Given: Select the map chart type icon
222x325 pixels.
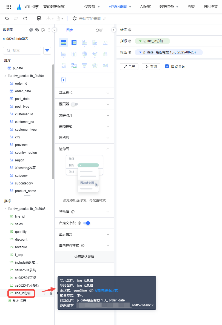Looking at the screenshot, I should tap(105, 65).
